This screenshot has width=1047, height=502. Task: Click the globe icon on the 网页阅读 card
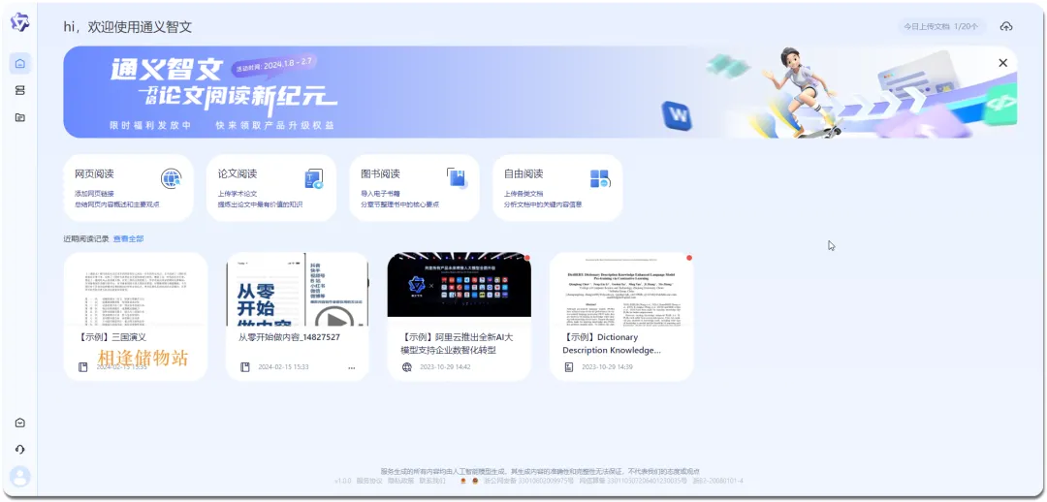[x=171, y=178]
